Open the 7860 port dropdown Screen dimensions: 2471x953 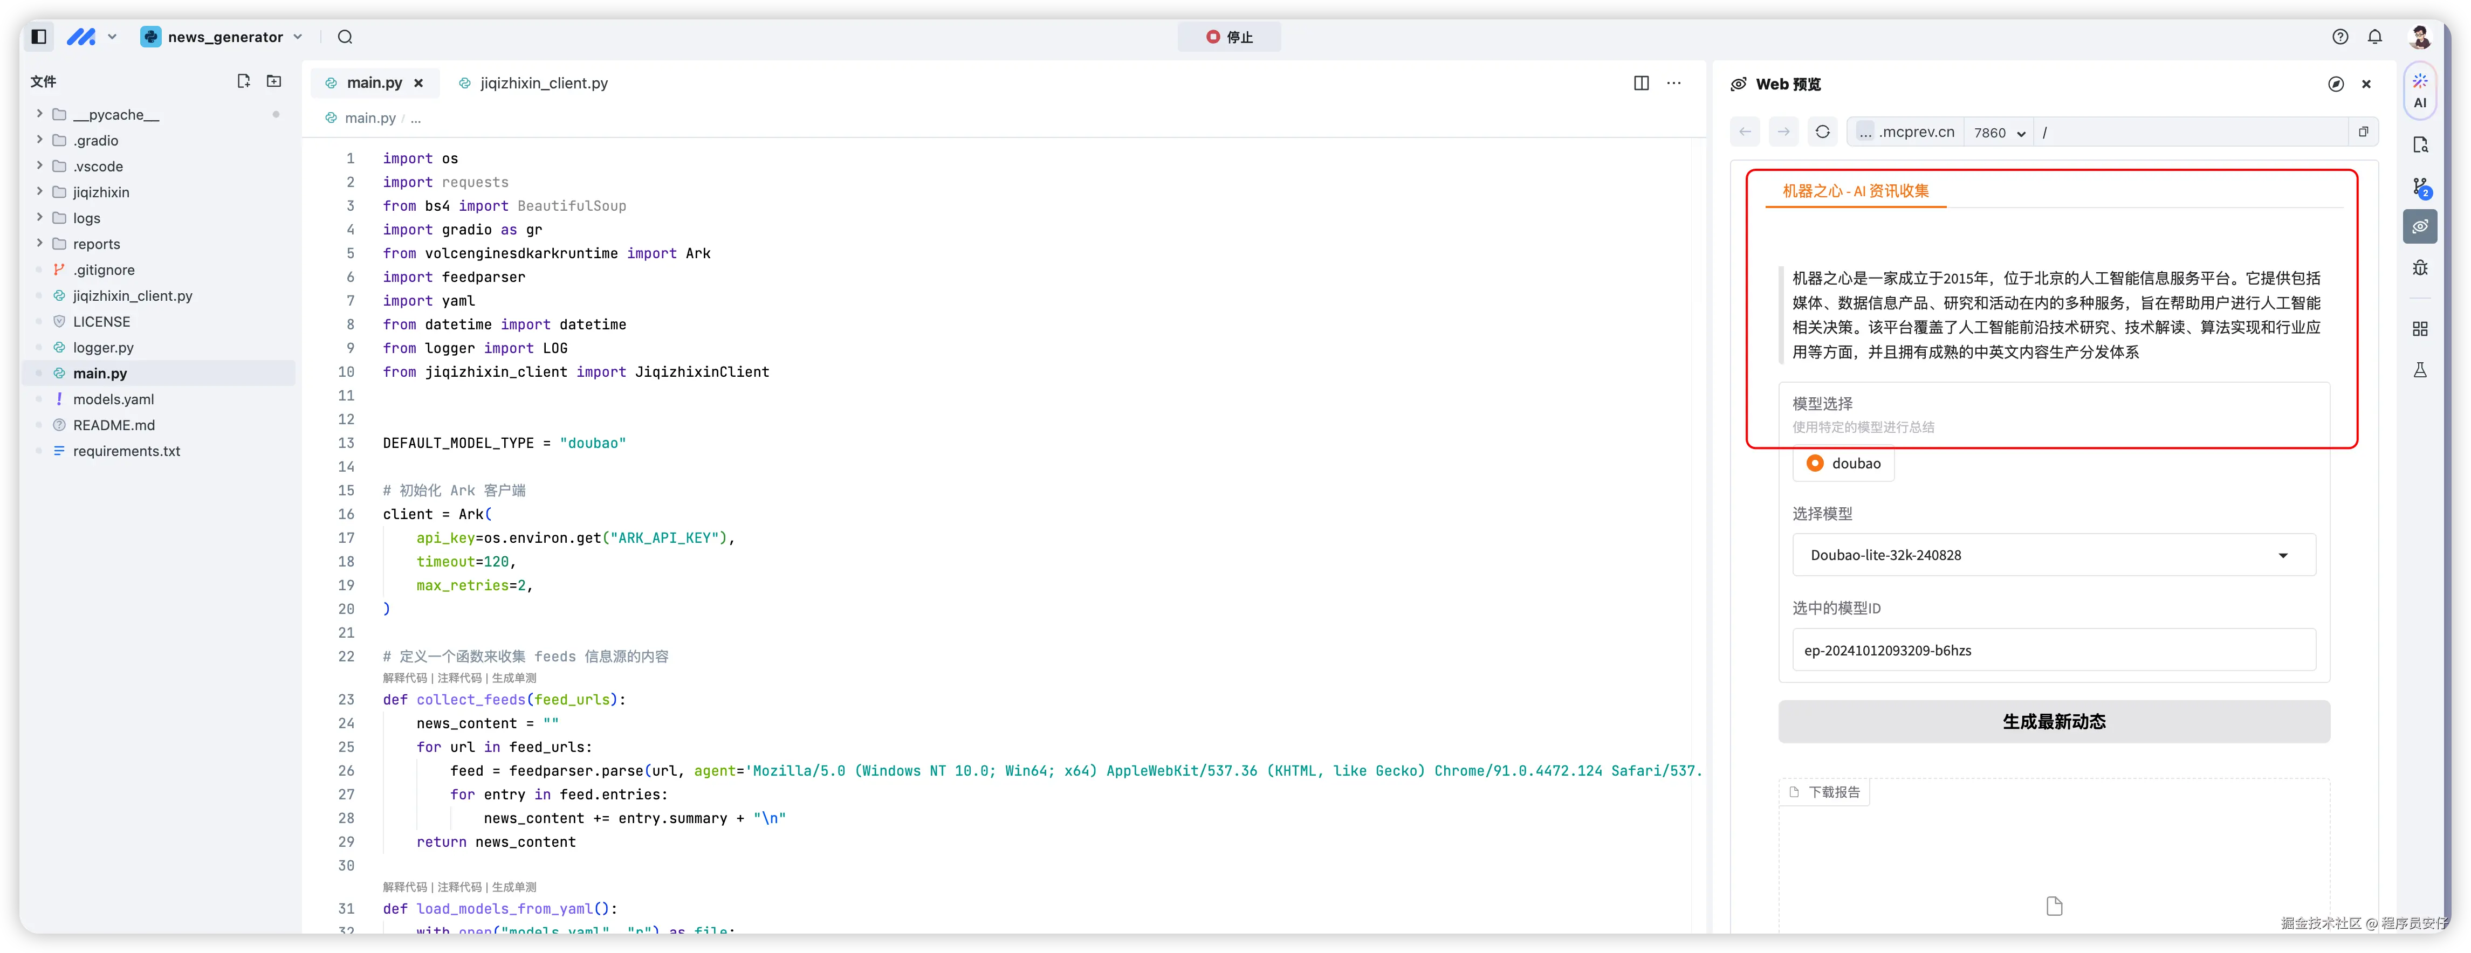click(1999, 132)
